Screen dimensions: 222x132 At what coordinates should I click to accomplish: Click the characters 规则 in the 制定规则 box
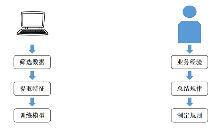196,115
